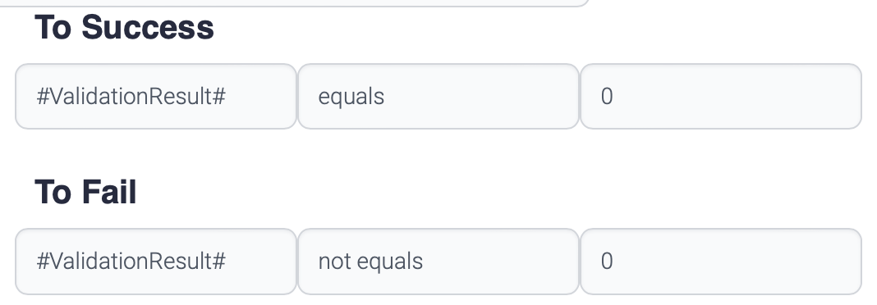The image size is (877, 305).
Task: Click blank space inside To Success operator box
Action: pos(487,97)
